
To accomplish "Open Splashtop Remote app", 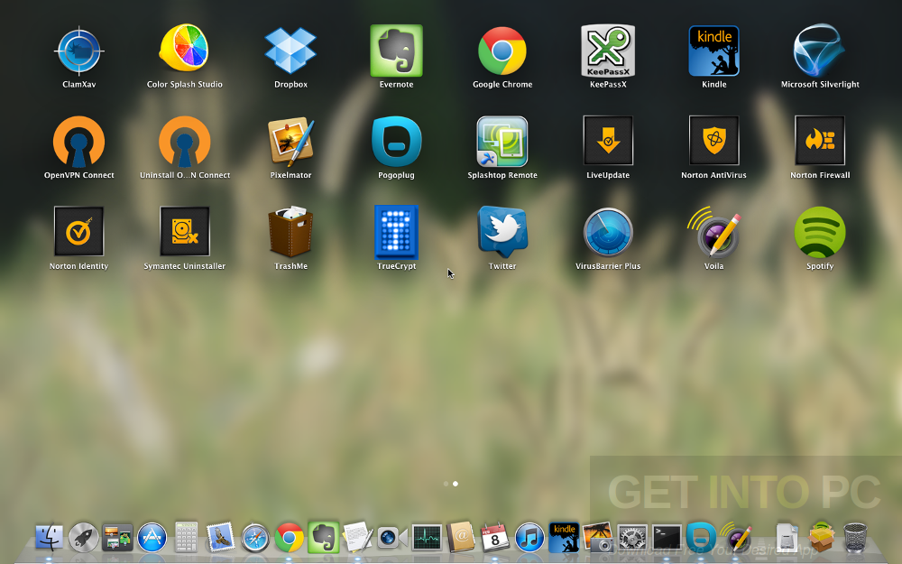I will (502, 142).
